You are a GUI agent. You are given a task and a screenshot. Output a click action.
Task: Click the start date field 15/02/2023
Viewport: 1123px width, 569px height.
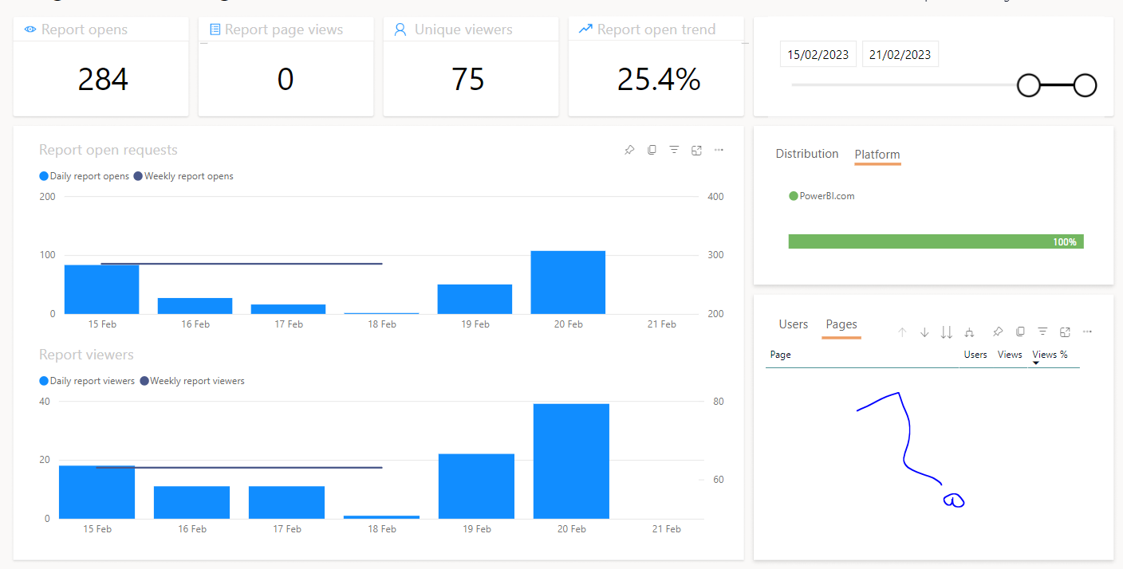click(819, 55)
